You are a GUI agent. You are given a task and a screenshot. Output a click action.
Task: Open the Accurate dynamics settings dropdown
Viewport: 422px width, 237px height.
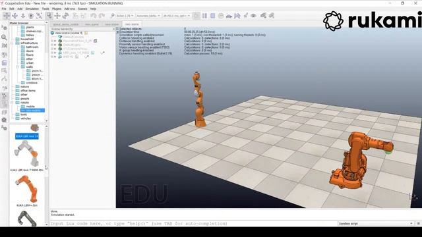pyautogui.click(x=148, y=16)
